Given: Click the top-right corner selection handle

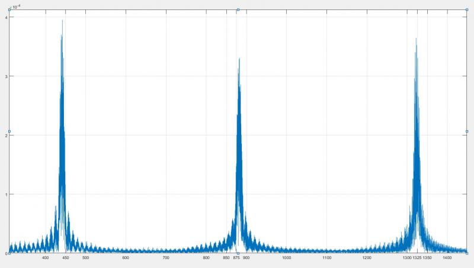Looking at the screenshot, I should point(467,9).
